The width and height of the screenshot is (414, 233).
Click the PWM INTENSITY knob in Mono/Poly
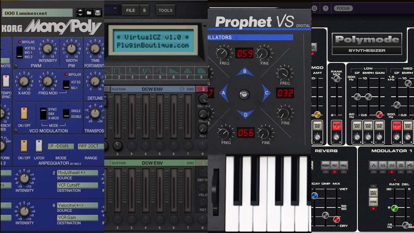(x=48, y=49)
